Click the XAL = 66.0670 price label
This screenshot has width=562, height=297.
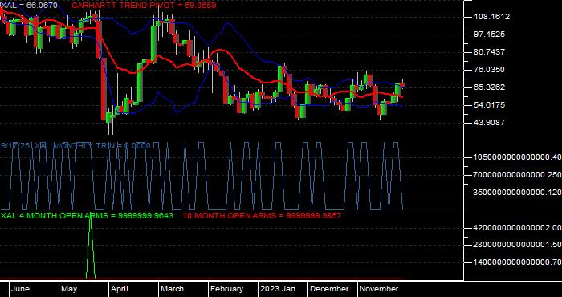click(x=29, y=6)
